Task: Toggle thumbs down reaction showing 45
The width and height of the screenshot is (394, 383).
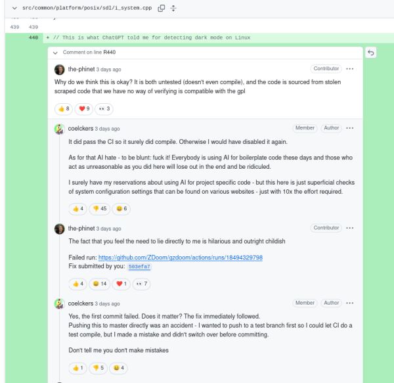Action: pos(100,208)
